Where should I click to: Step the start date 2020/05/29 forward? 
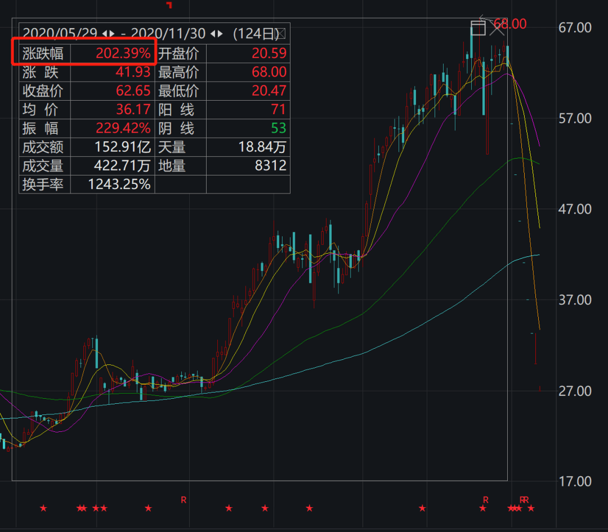(112, 34)
